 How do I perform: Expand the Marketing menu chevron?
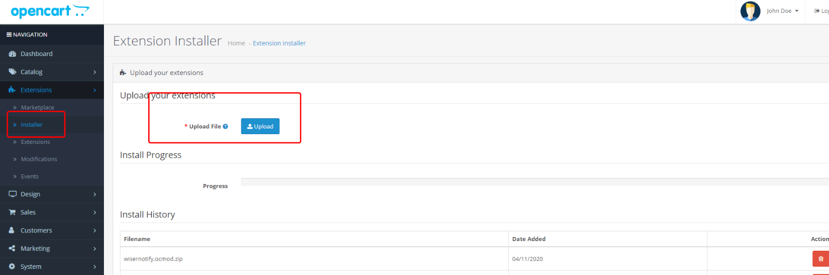pyautogui.click(x=95, y=248)
